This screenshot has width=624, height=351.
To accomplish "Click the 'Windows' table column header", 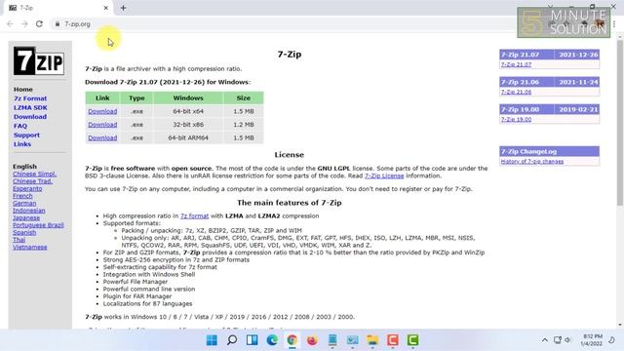I will [188, 97].
